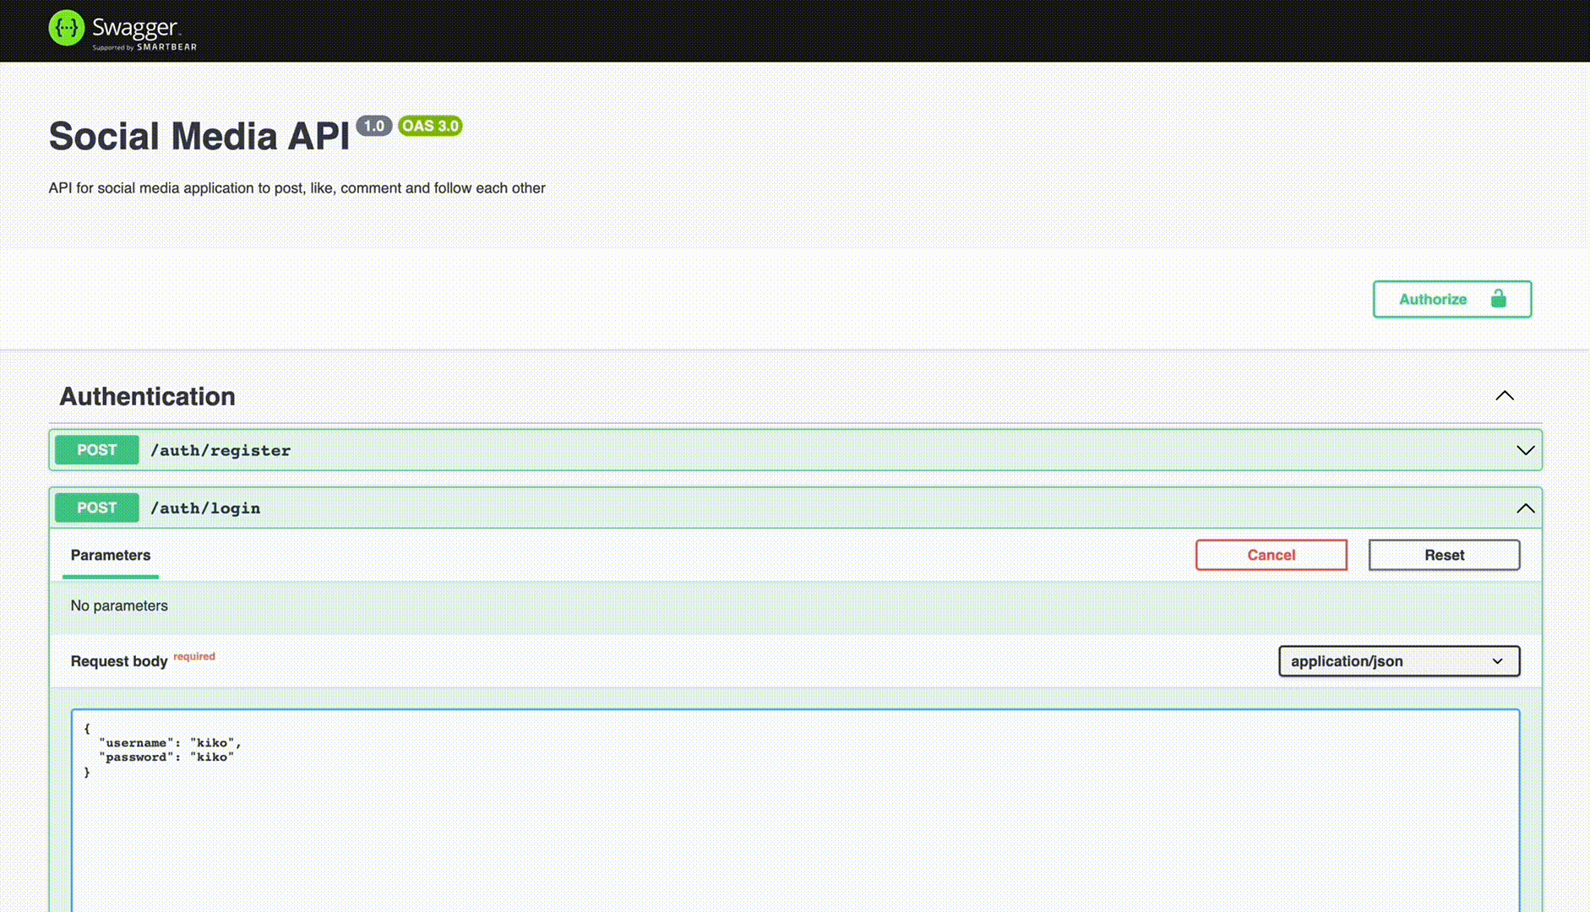Click the POST badge of /auth/register

click(97, 450)
